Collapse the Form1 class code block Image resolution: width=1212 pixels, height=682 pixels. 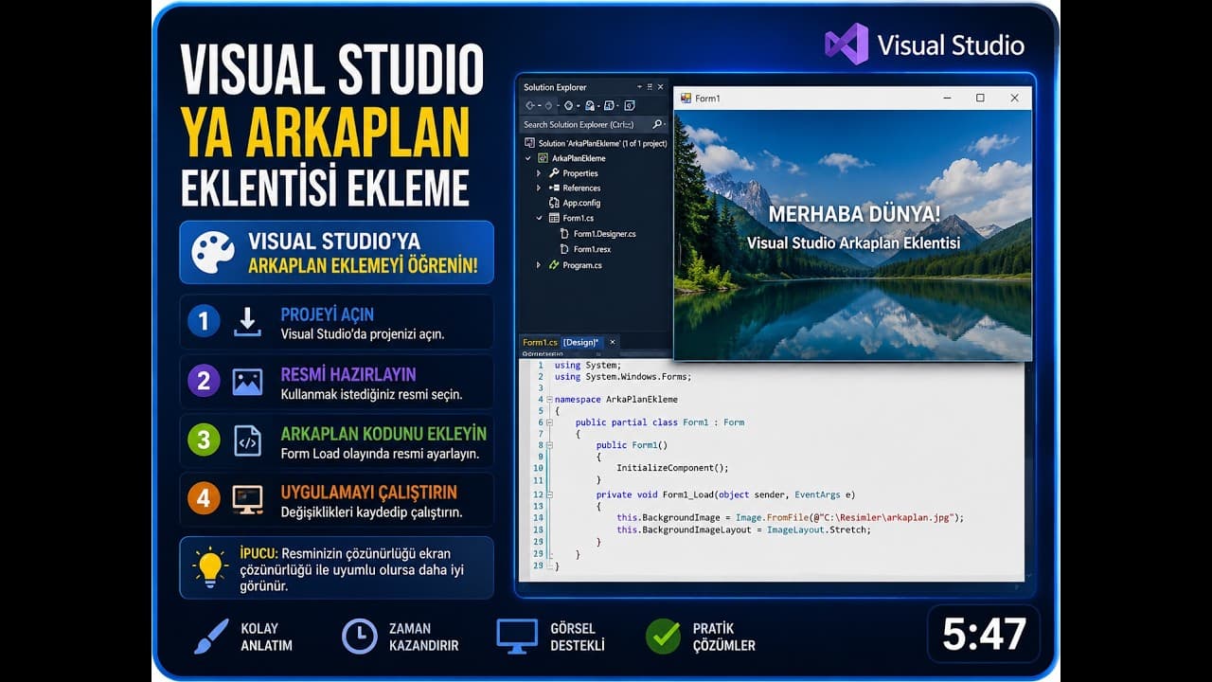(549, 422)
